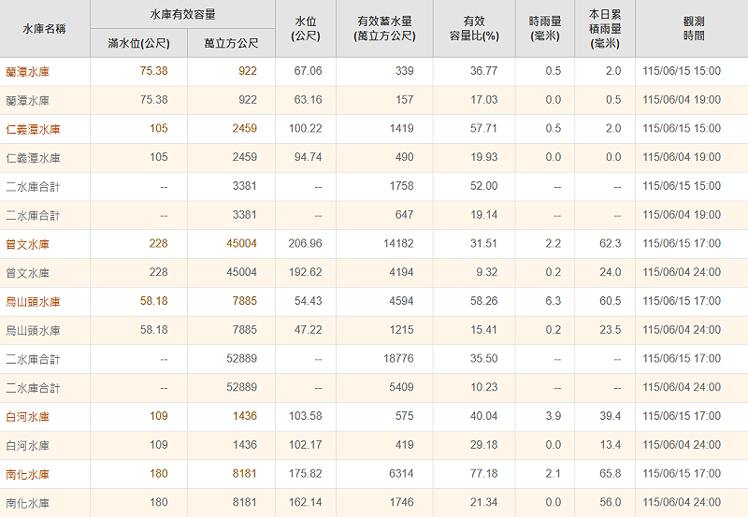The width and height of the screenshot is (748, 517).
Task: Open the orange 烏山頭水庫 link
Action: pyautogui.click(x=33, y=301)
